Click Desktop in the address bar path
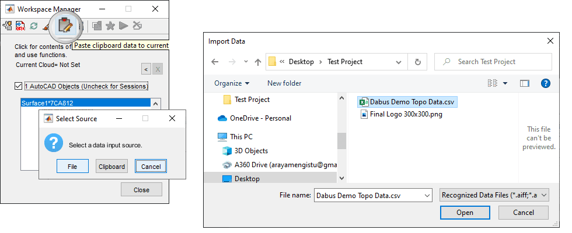 point(301,62)
